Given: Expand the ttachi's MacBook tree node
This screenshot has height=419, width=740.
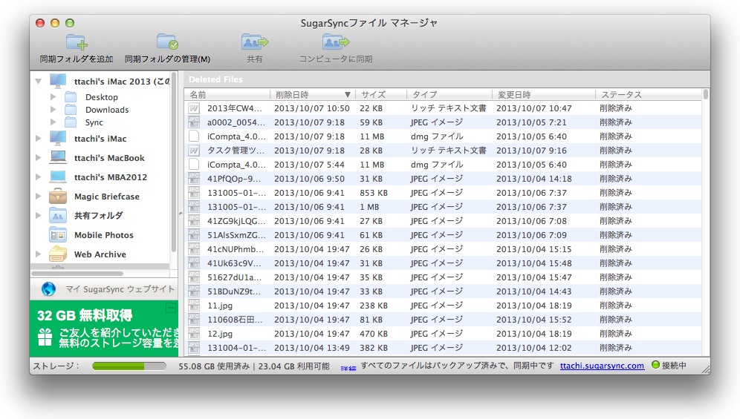Looking at the screenshot, I should pos(38,157).
